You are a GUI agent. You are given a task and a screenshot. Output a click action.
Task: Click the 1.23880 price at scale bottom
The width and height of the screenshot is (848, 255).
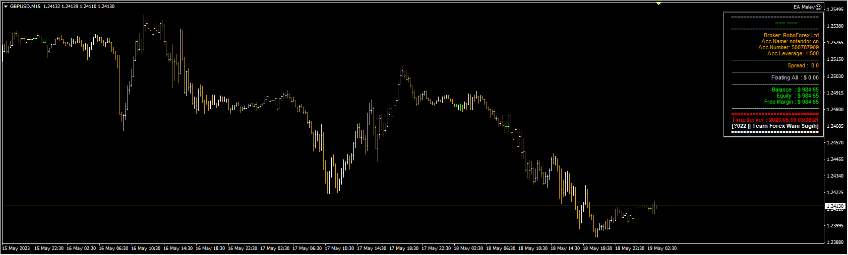point(835,242)
